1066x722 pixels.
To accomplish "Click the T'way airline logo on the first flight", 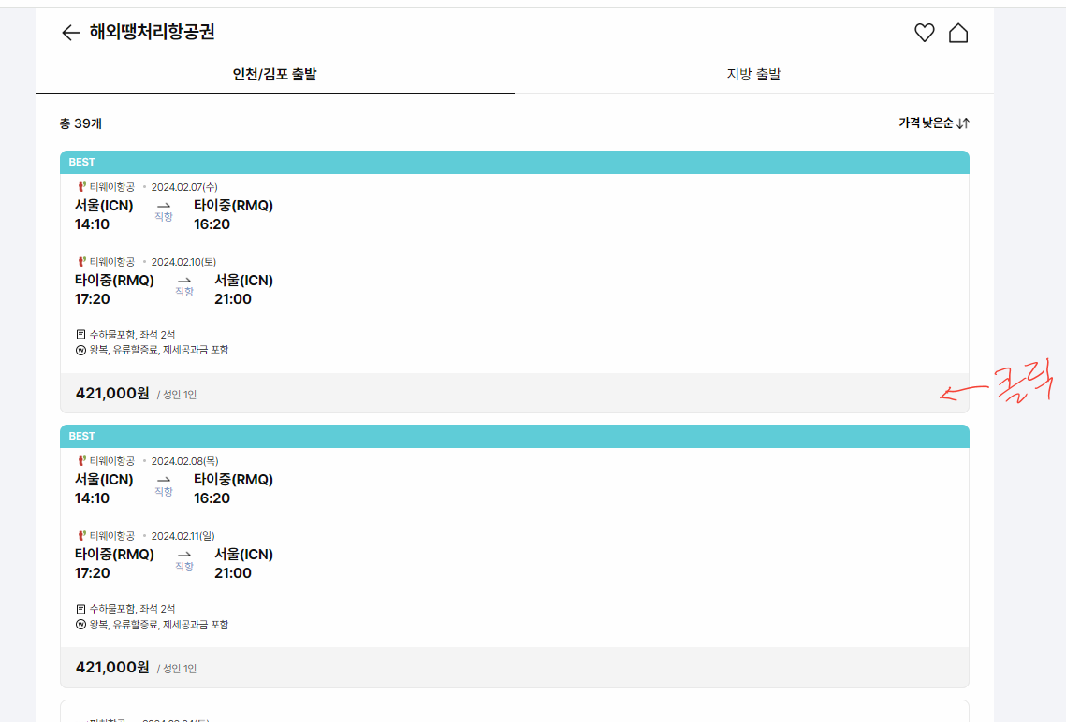I will pyautogui.click(x=82, y=187).
